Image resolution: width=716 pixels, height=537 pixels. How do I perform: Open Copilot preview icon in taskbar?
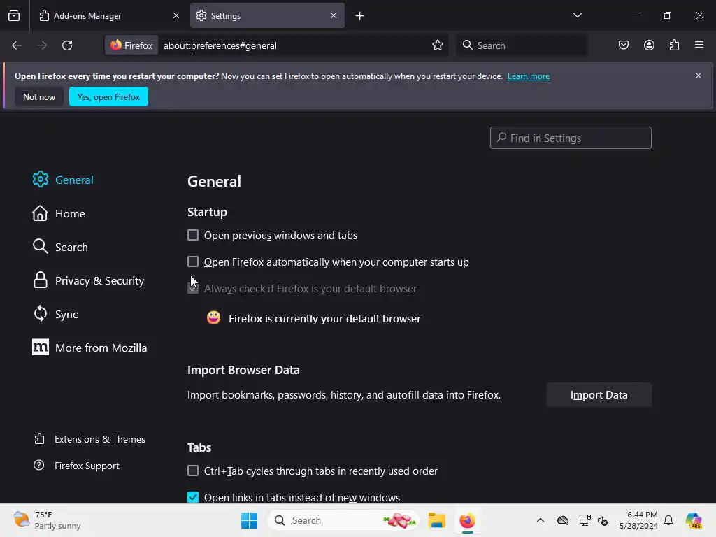coord(693,520)
